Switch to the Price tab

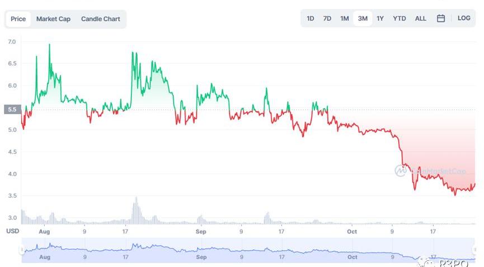click(18, 19)
